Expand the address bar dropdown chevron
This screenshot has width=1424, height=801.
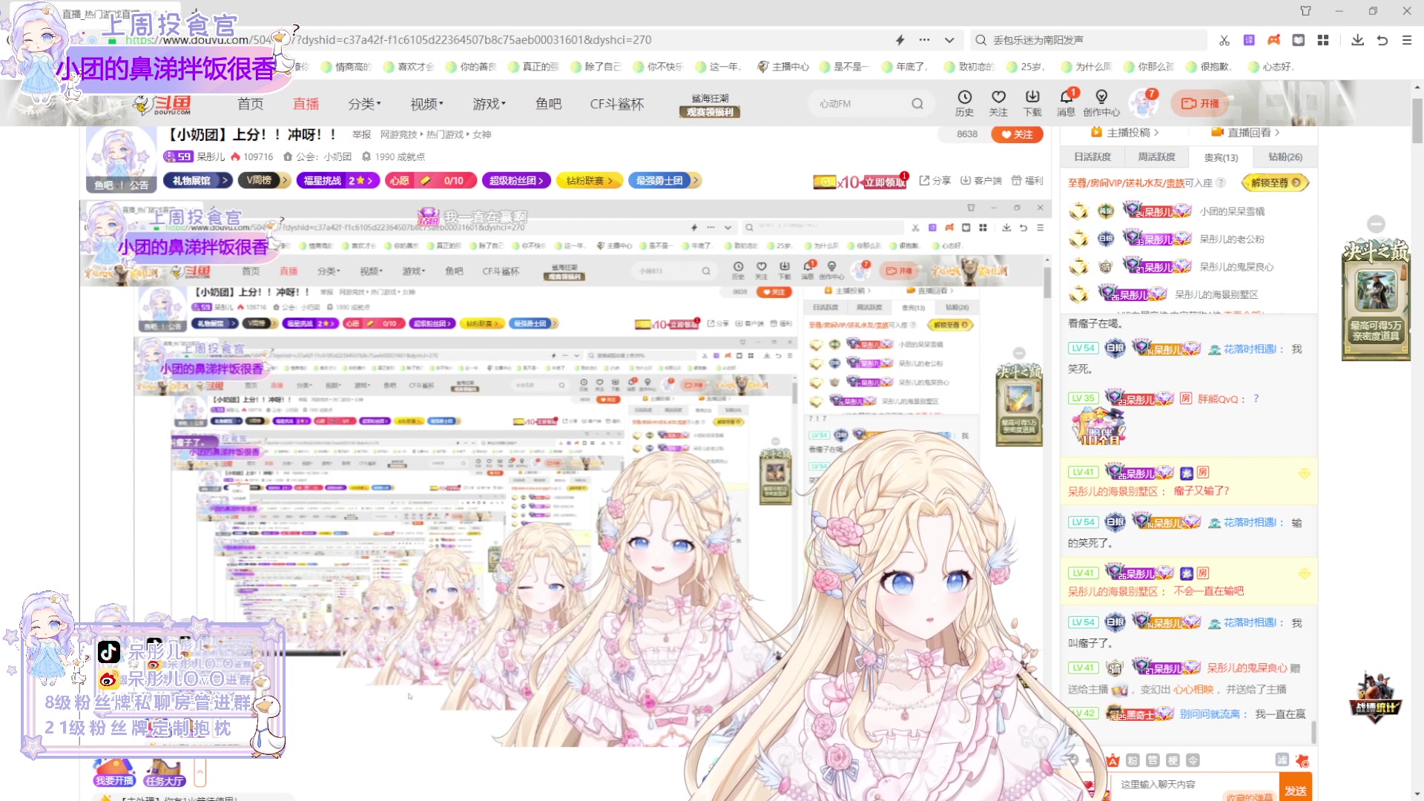(x=949, y=40)
